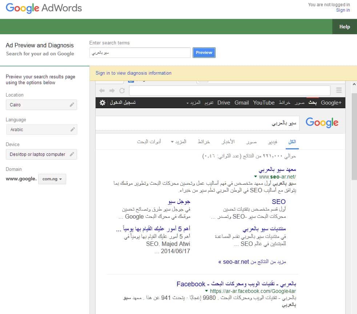Open the معهد سيو بالعربي result title
357x314 pixels.
point(277,169)
